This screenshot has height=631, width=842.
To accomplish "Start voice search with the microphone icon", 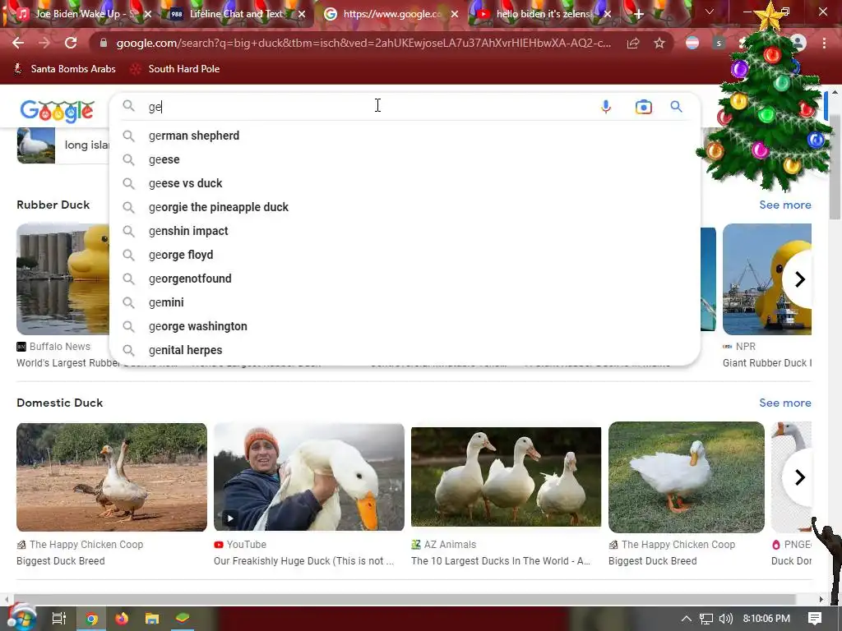I will pyautogui.click(x=606, y=107).
